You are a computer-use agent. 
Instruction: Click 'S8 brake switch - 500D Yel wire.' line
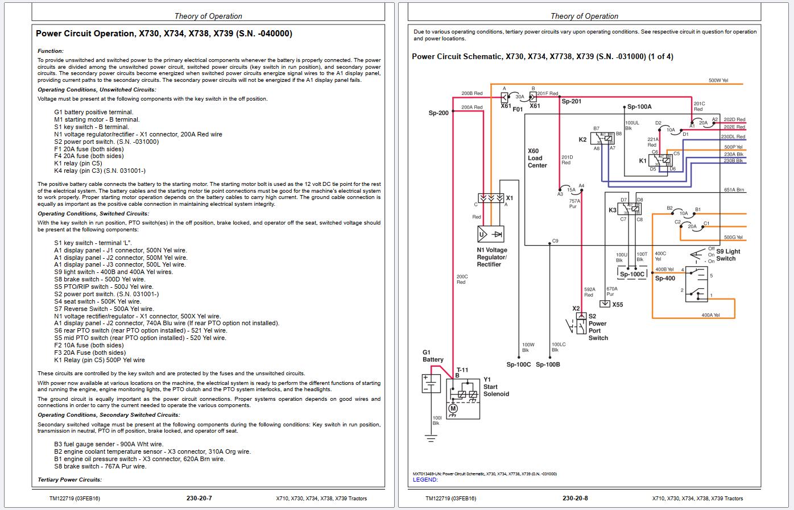[100, 280]
